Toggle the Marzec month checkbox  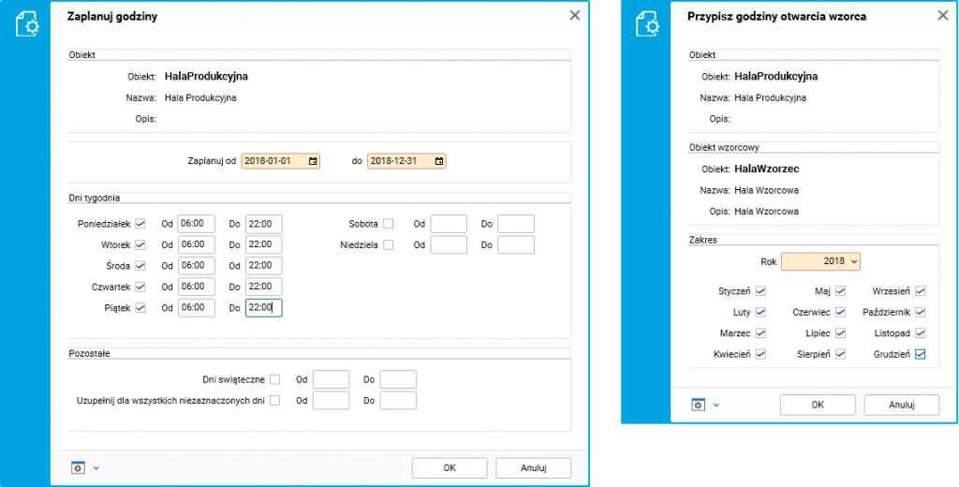[760, 332]
